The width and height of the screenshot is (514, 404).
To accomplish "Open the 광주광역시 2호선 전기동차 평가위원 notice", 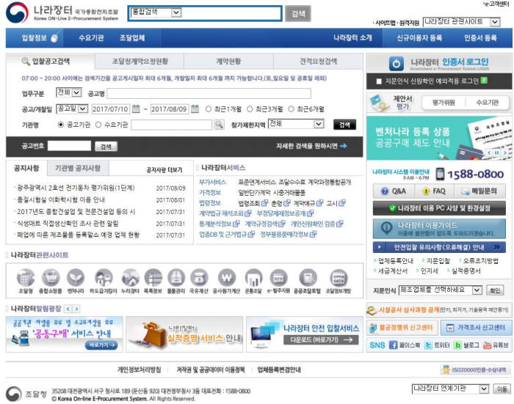I will tap(76, 188).
